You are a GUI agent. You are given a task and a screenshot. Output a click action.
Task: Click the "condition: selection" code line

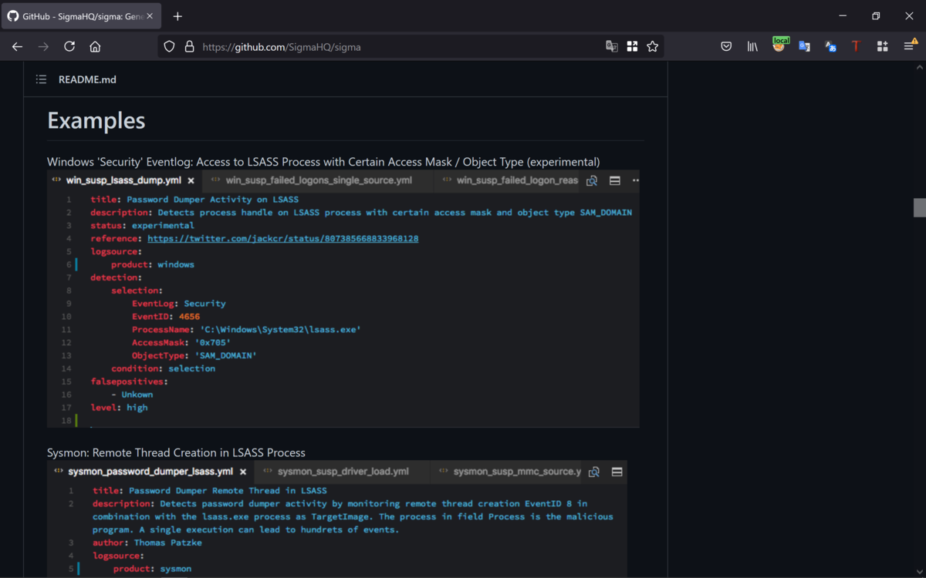163,368
